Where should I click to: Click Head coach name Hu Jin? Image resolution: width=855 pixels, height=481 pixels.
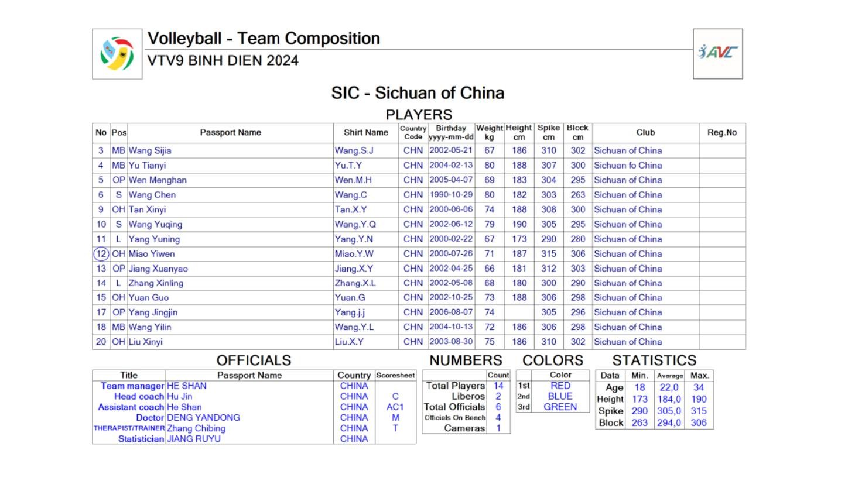[180, 397]
